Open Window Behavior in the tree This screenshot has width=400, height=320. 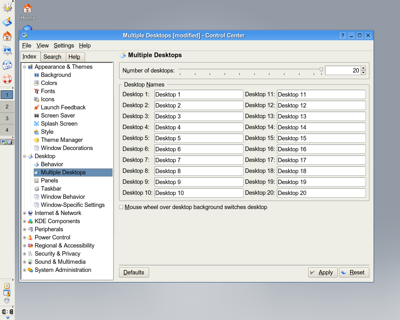63,197
